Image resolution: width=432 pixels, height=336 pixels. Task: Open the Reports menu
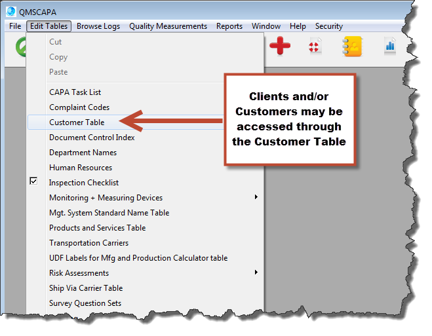click(229, 26)
